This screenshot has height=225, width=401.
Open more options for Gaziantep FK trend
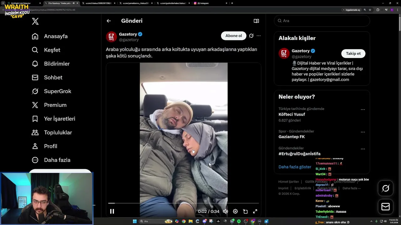pos(363,132)
